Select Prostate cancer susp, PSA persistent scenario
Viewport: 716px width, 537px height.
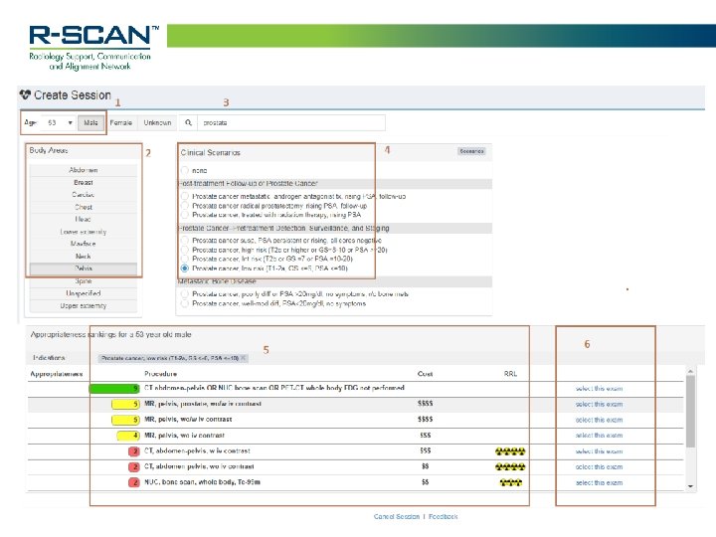pyautogui.click(x=185, y=241)
